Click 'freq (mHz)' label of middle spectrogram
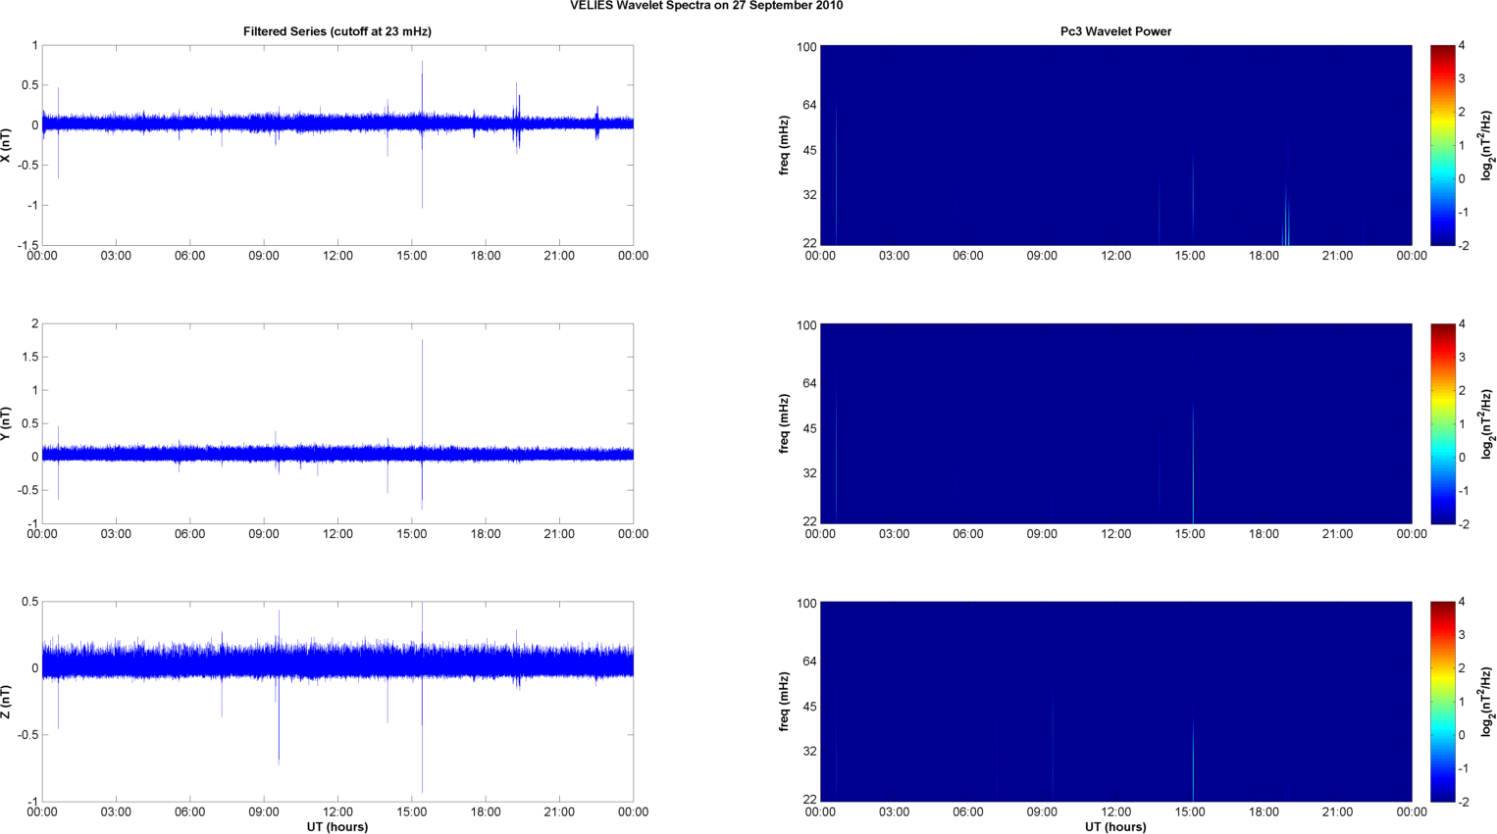Image resolution: width=1497 pixels, height=834 pixels. coord(785,423)
